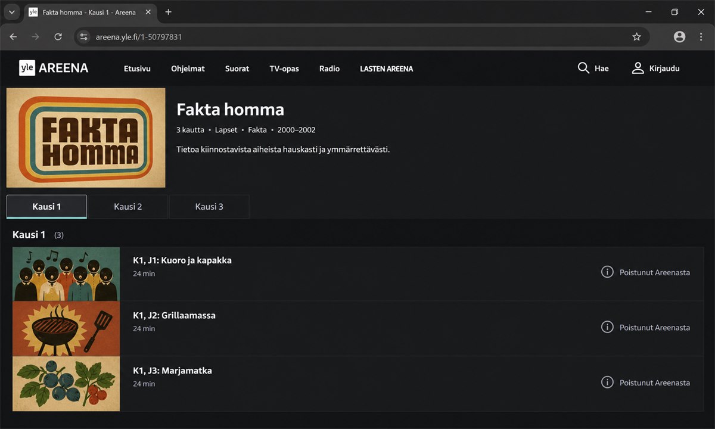Viewport: 715px width, 429px height.
Task: Open the tab search dropdown arrow
Action: (x=11, y=12)
